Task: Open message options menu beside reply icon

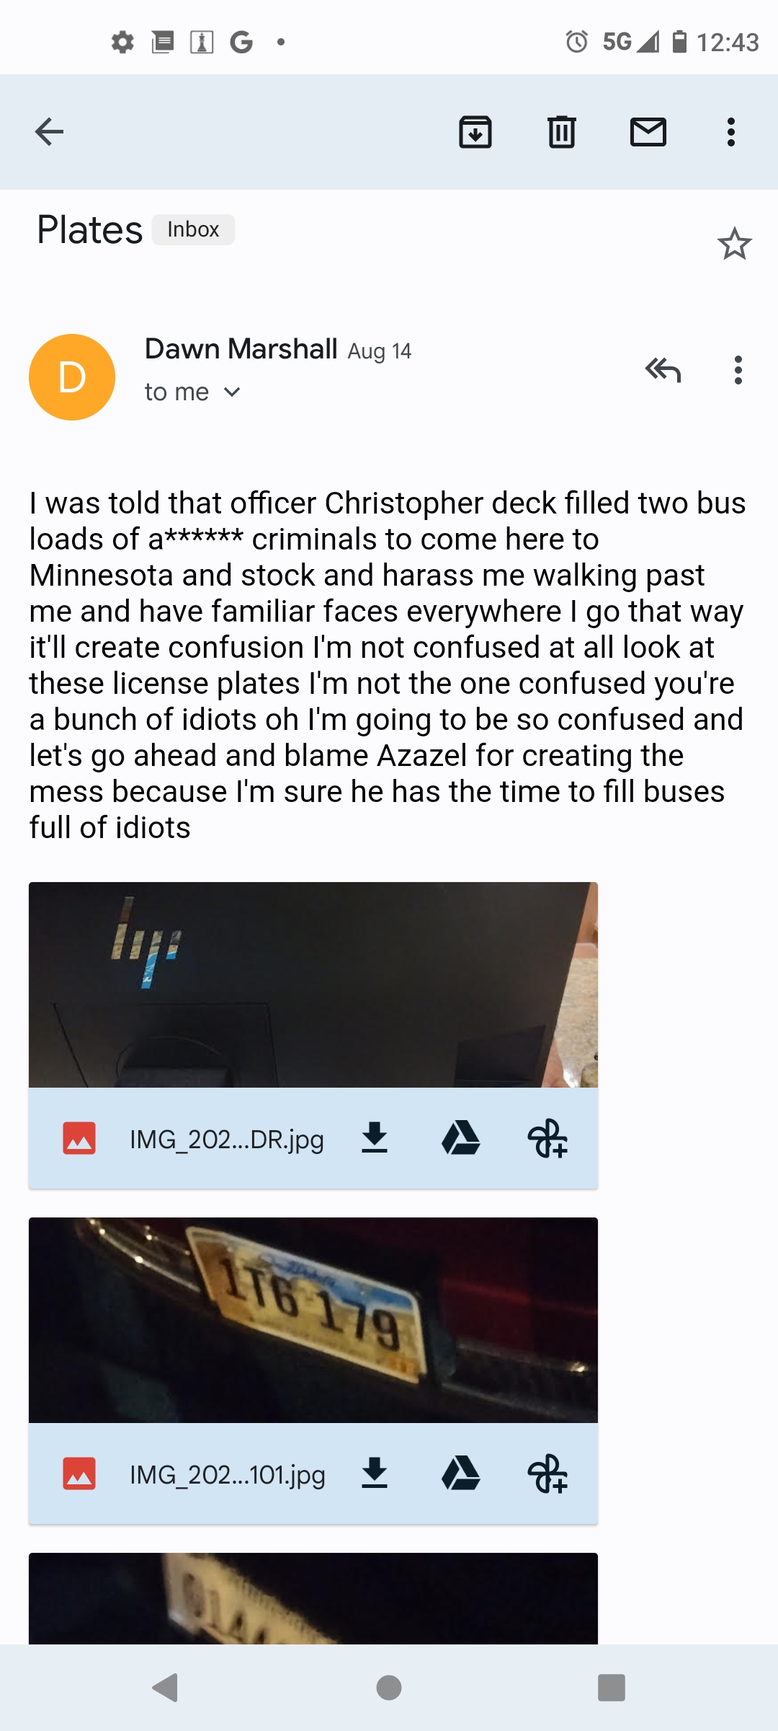Action: point(738,370)
